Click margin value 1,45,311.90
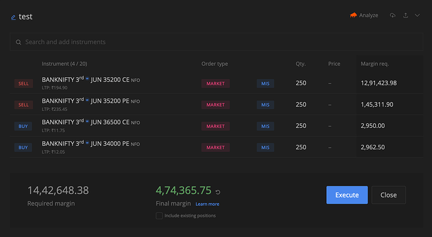The image size is (432, 237). 377,105
